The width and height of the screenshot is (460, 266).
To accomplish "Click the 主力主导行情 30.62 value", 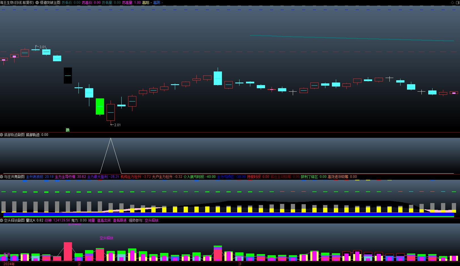I will pos(70,177).
